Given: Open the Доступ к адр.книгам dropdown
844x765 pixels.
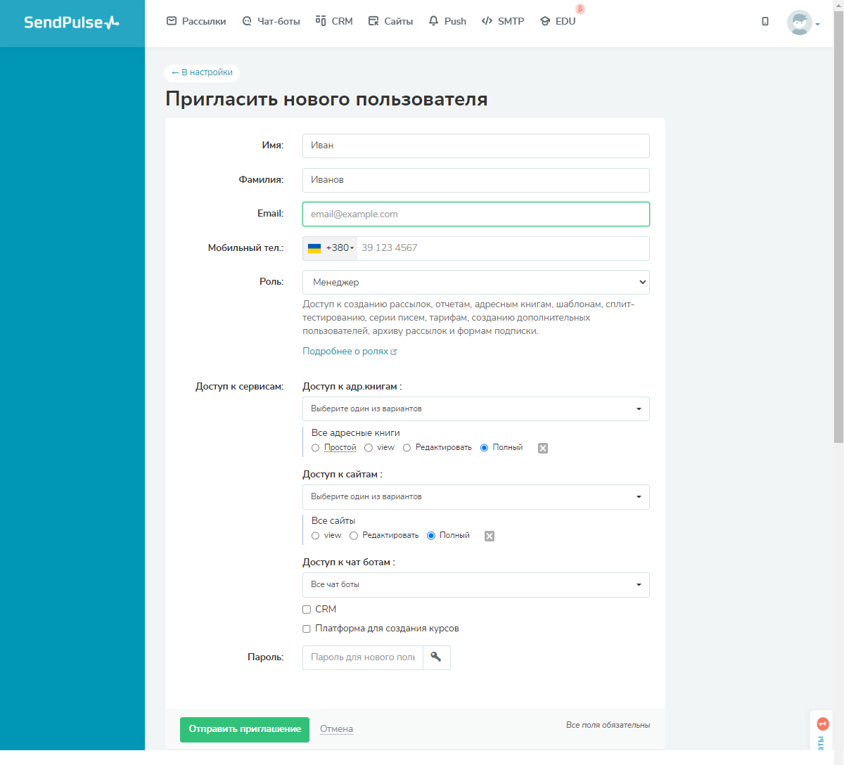Looking at the screenshot, I should tap(476, 409).
